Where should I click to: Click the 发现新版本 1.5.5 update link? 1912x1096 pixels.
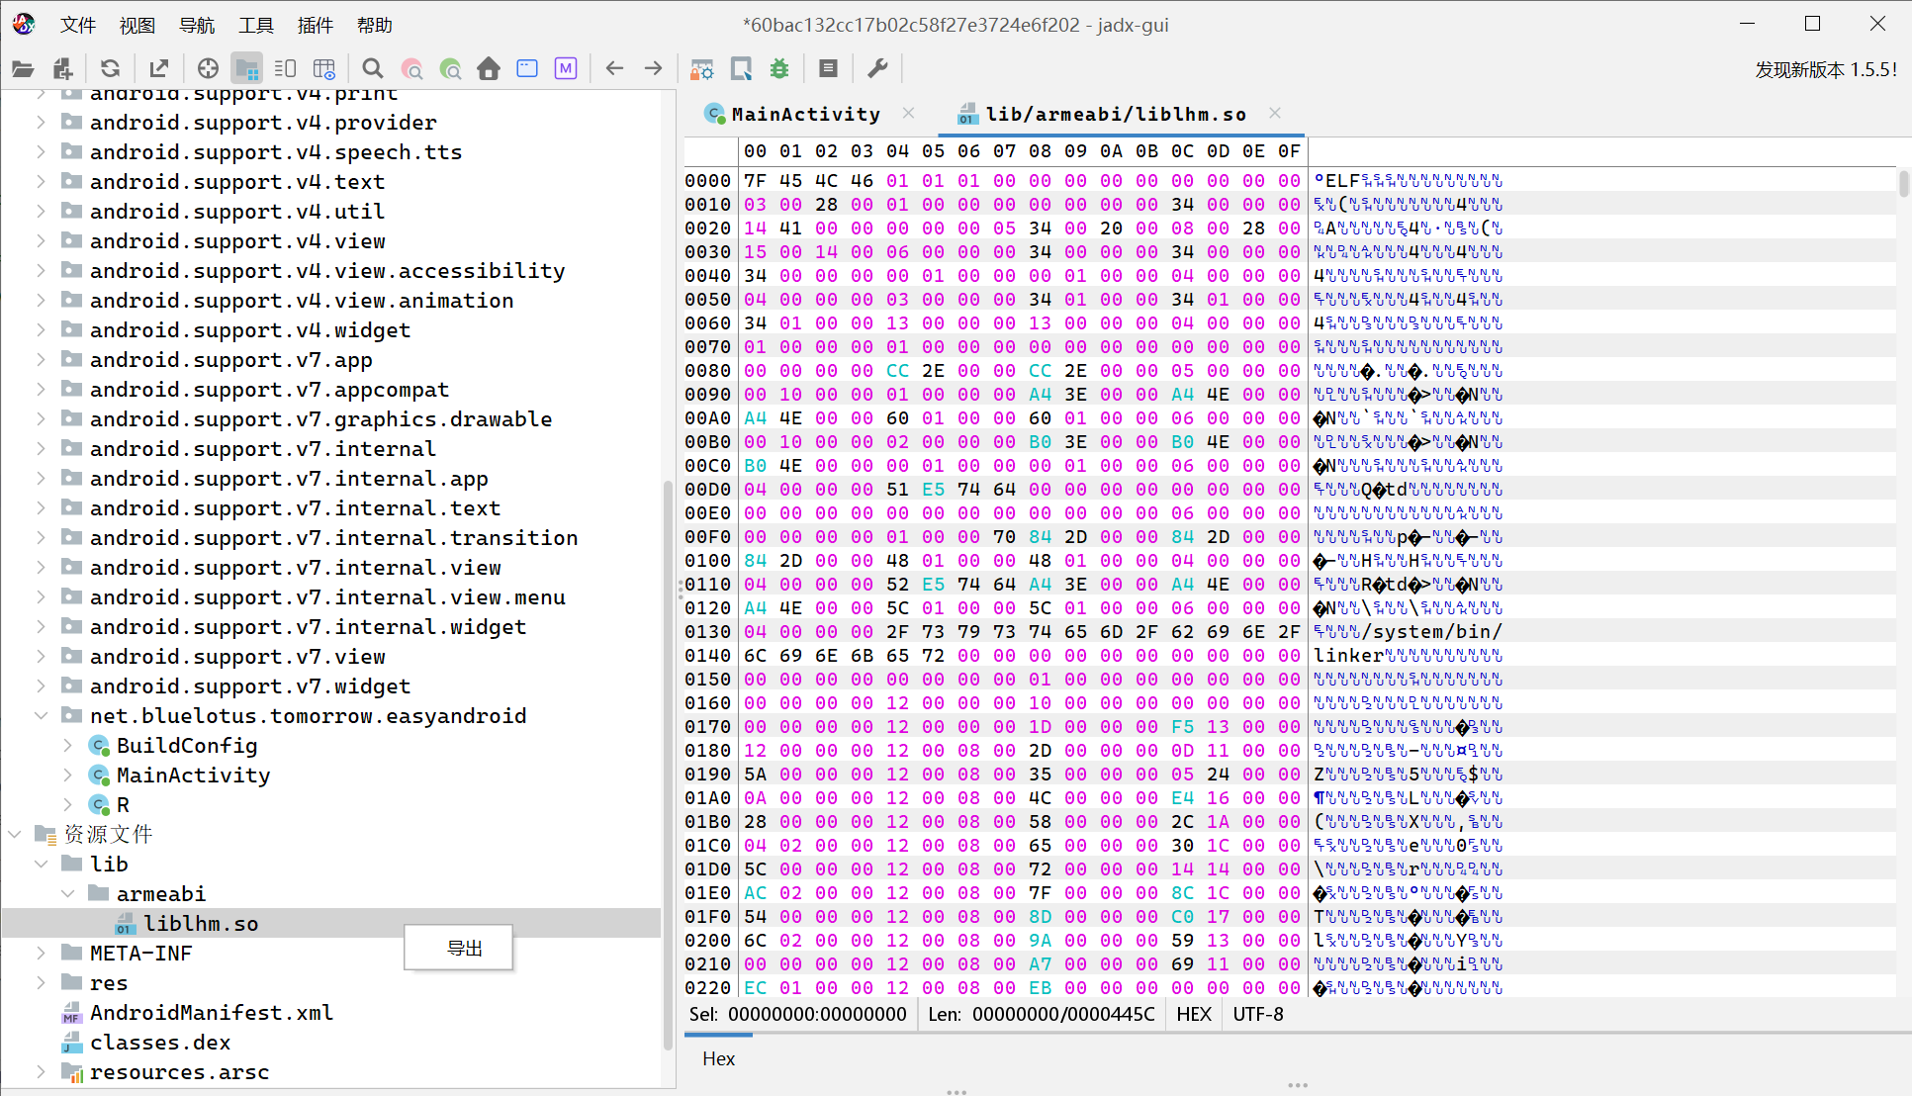(x=1825, y=69)
